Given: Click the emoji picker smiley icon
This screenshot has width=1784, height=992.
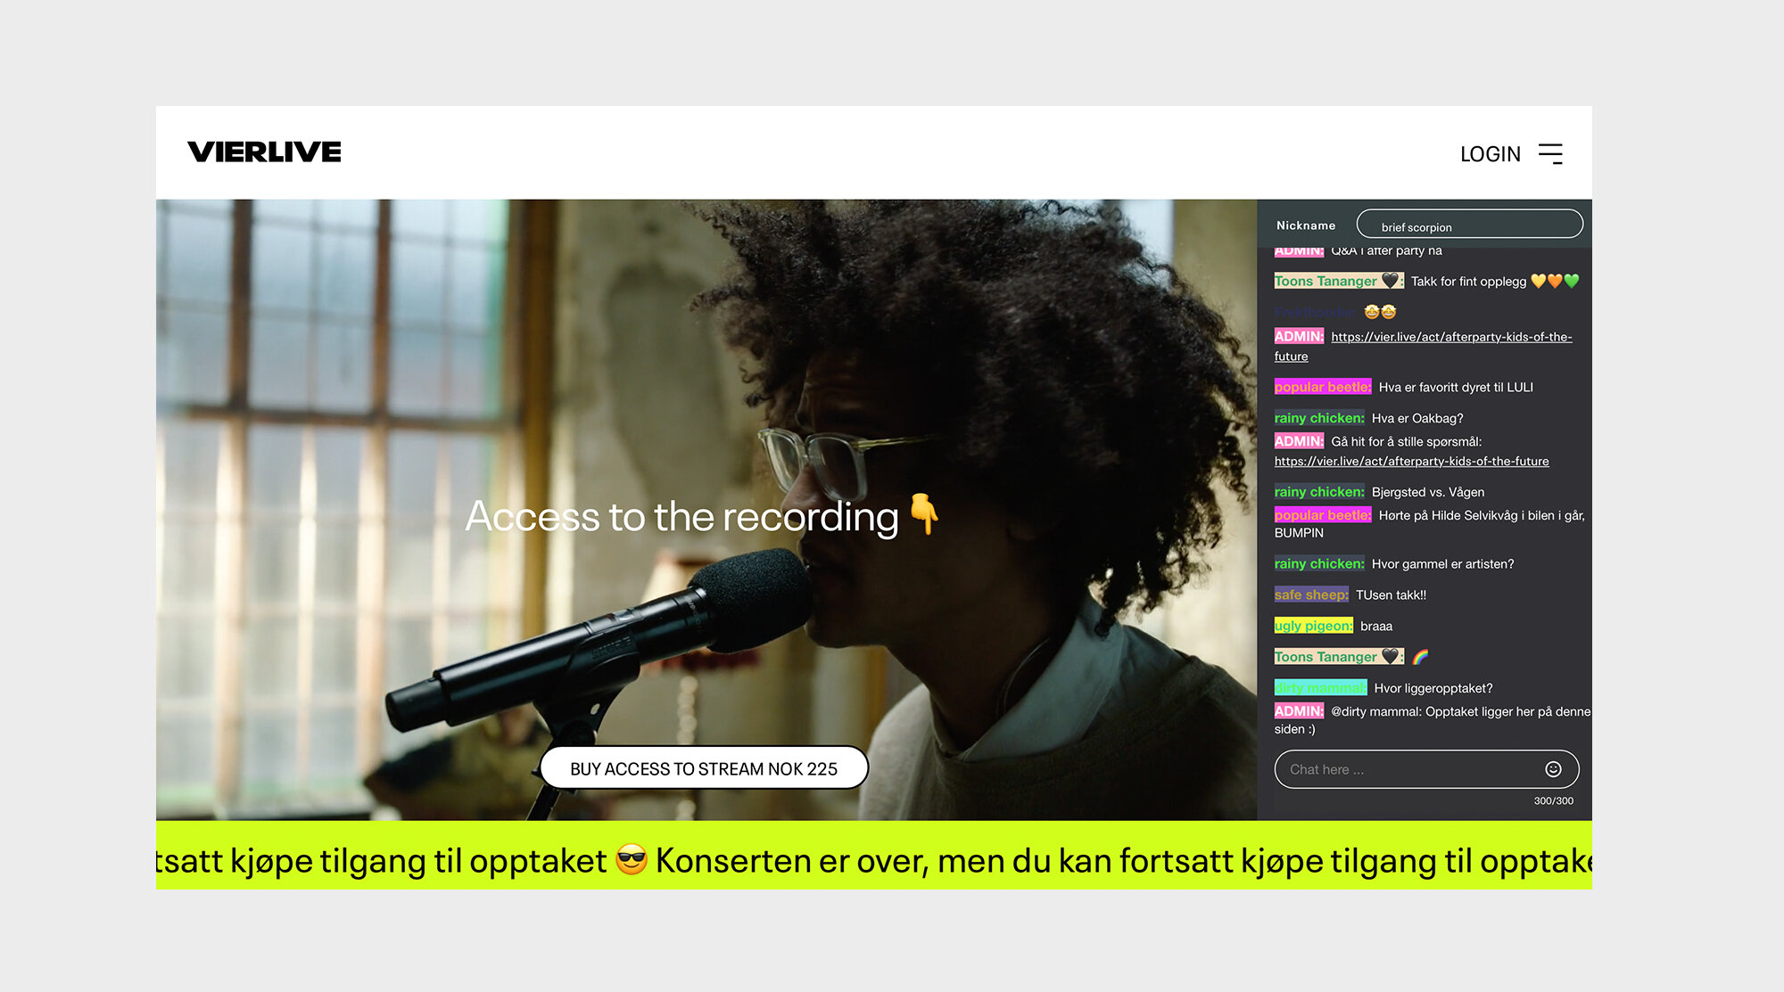Looking at the screenshot, I should pyautogui.click(x=1553, y=769).
